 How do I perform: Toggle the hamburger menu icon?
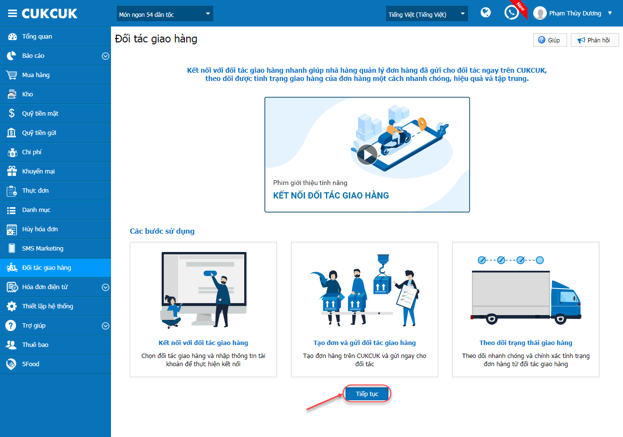click(x=13, y=13)
